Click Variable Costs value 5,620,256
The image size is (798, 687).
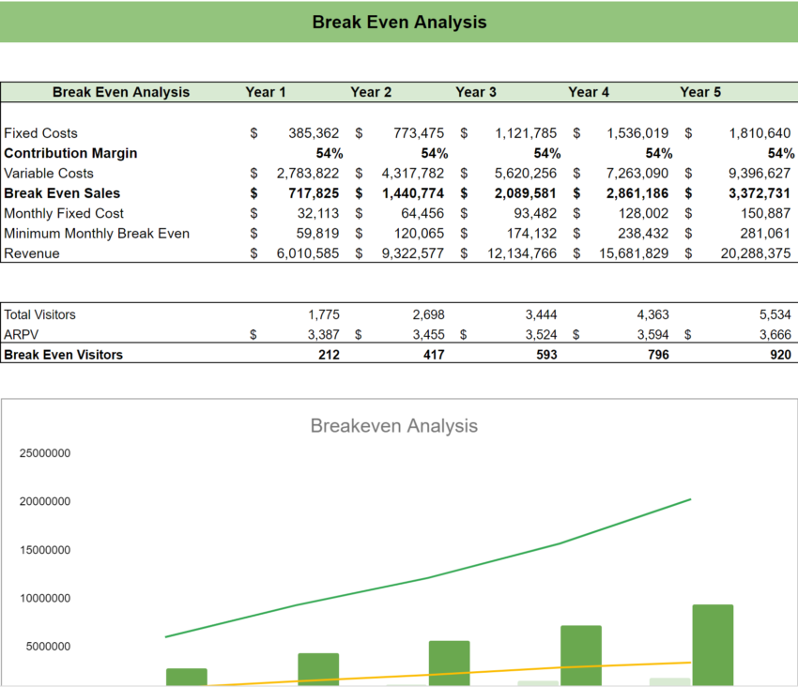tap(526, 174)
